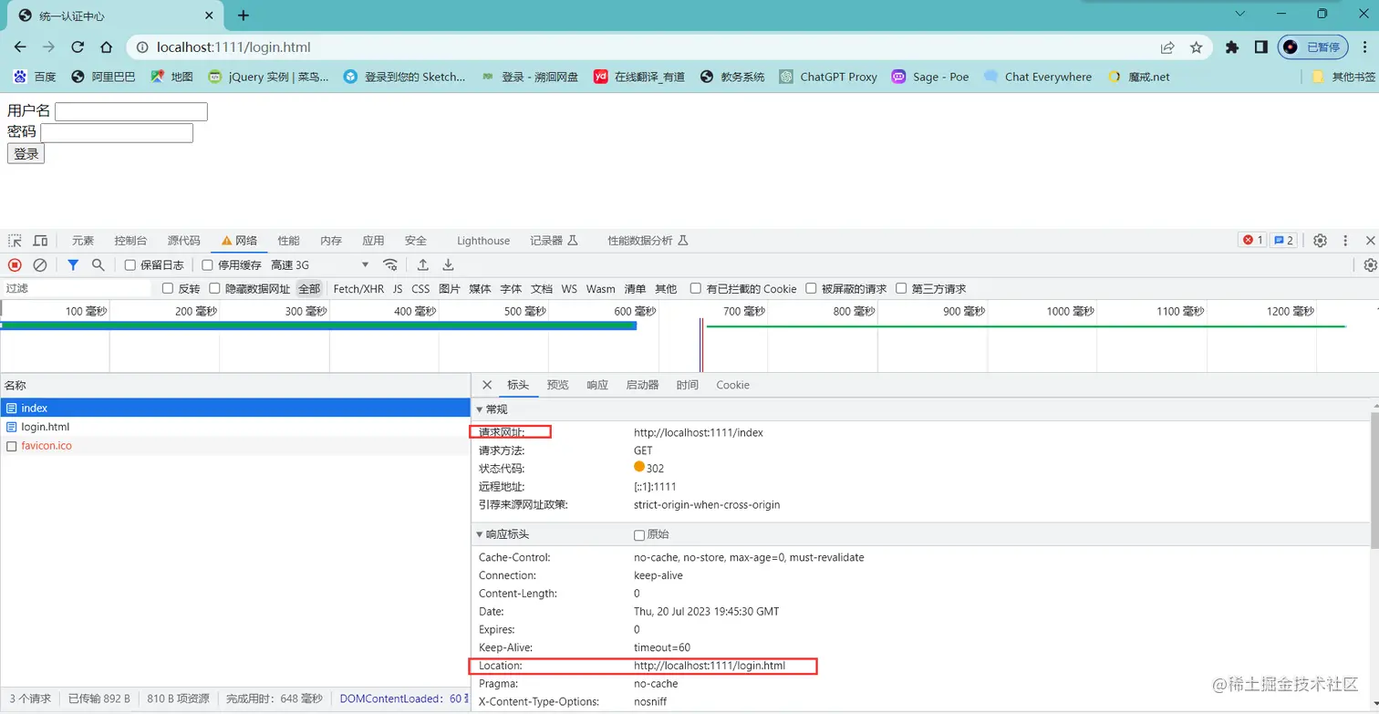
Task: Switch to the 元素 DevTools tab
Action: point(83,241)
